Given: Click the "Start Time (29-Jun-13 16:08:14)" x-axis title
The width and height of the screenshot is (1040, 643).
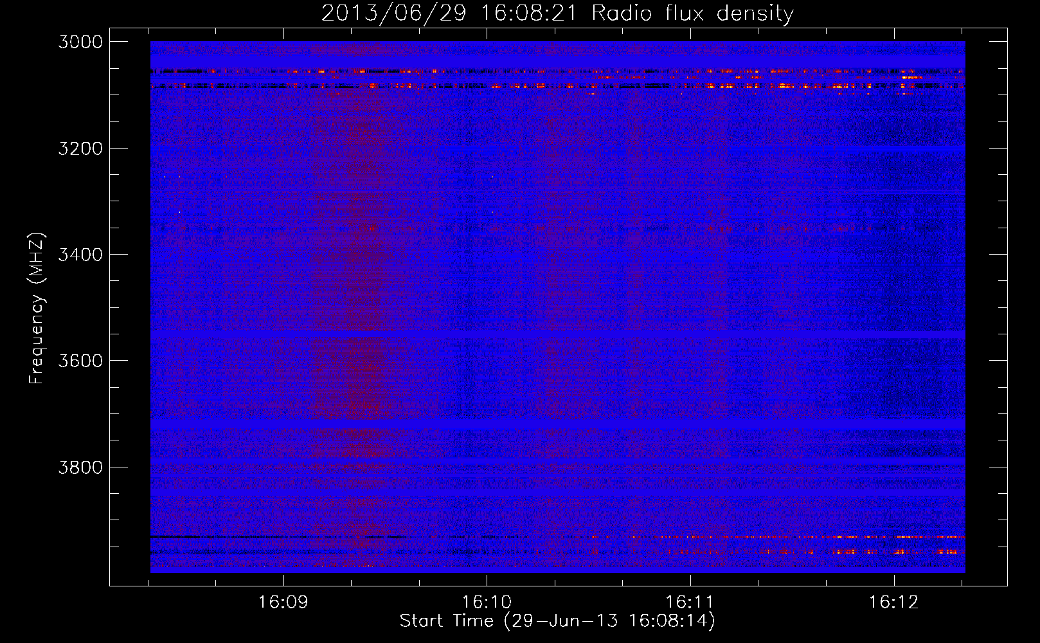Looking at the screenshot, I should point(557,621).
